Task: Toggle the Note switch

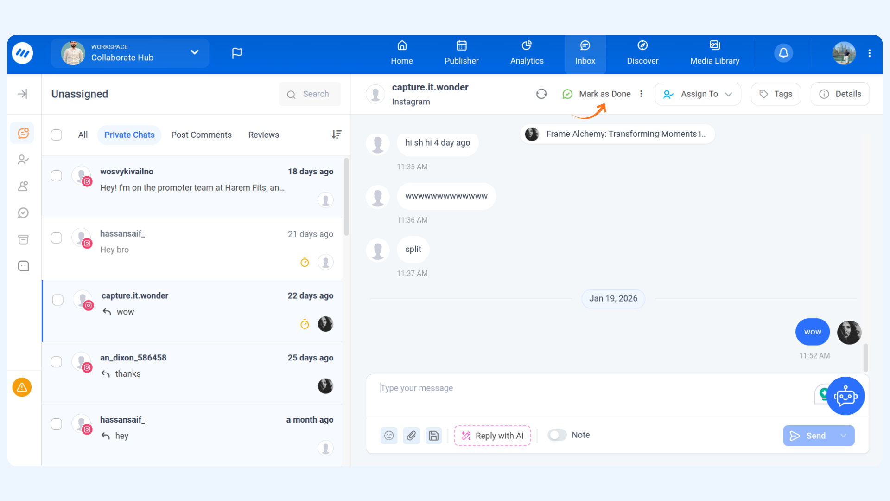Action: click(x=557, y=435)
